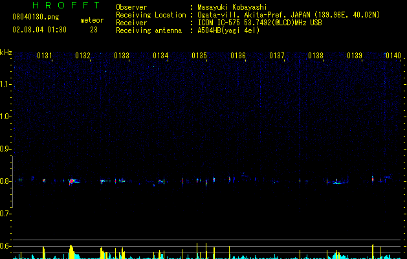Click the meteor label
This screenshot has height=259, width=407.
pos(92,20)
